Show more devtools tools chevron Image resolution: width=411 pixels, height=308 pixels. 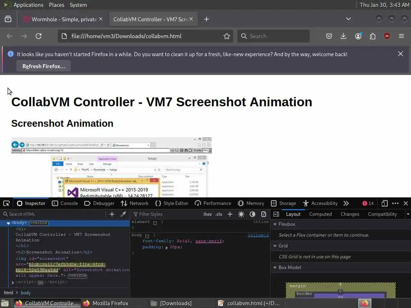point(346,203)
